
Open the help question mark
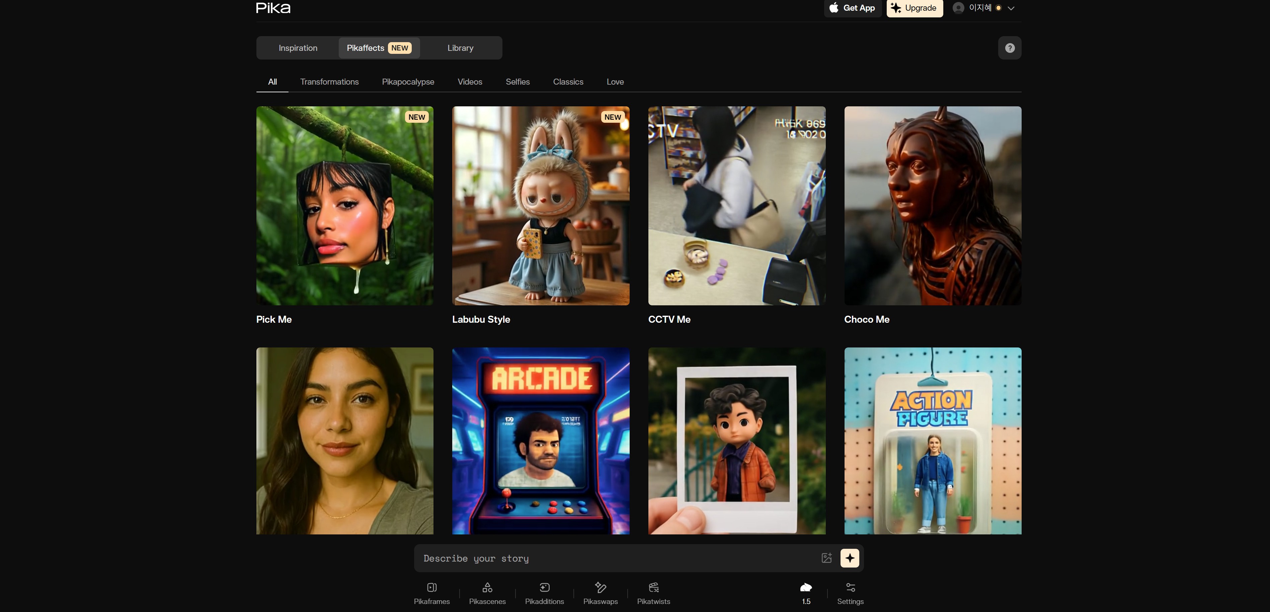pyautogui.click(x=1009, y=48)
